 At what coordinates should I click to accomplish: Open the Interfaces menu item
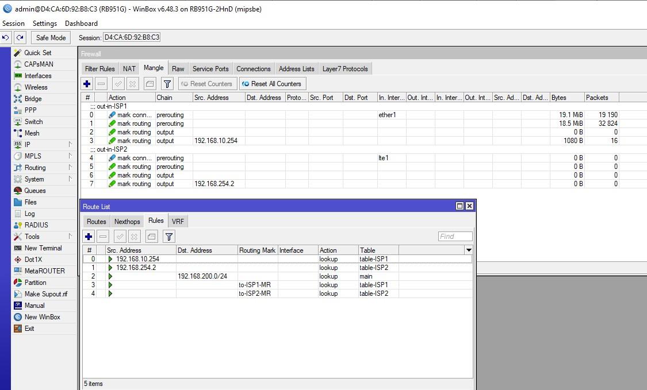(x=38, y=76)
